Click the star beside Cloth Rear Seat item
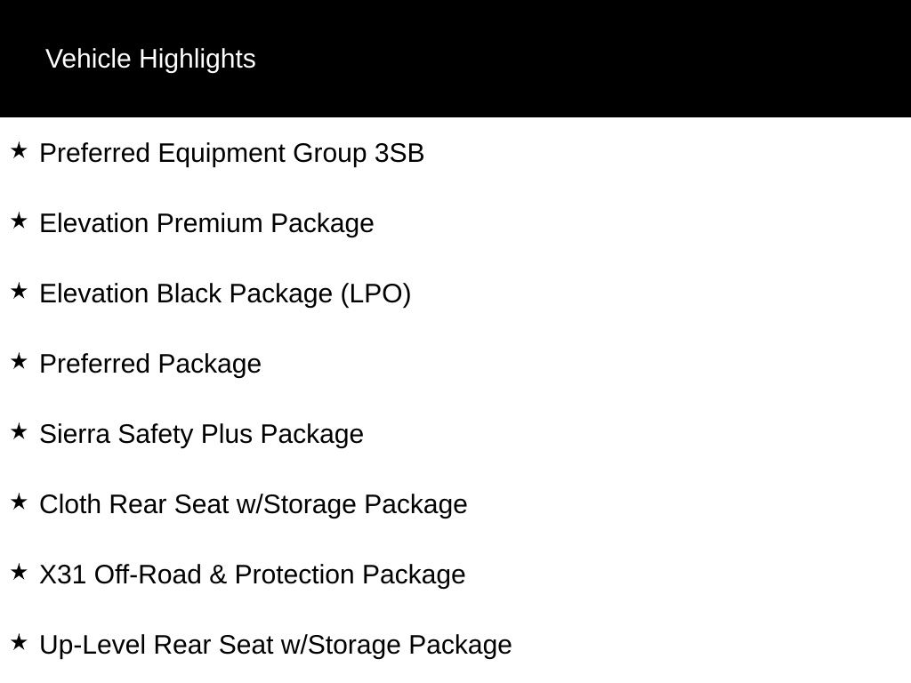Viewport: 911px width, 683px height. tap(19, 502)
